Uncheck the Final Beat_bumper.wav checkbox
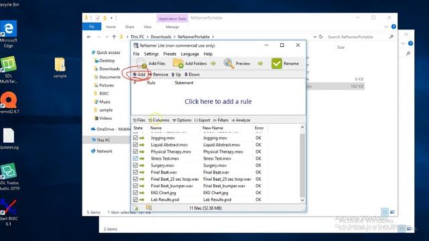Viewport: 429px width, 241px height. 135,186
